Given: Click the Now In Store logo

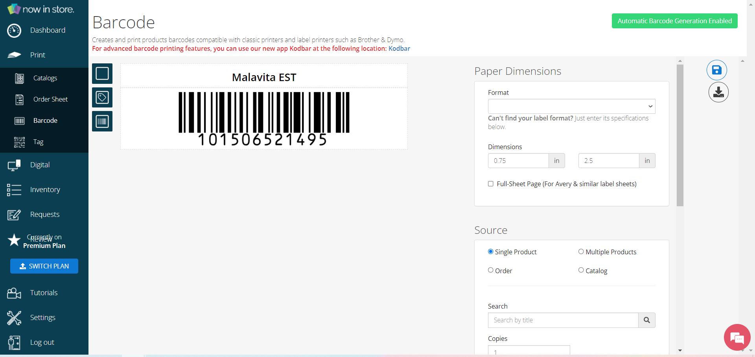Looking at the screenshot, I should (41, 9).
